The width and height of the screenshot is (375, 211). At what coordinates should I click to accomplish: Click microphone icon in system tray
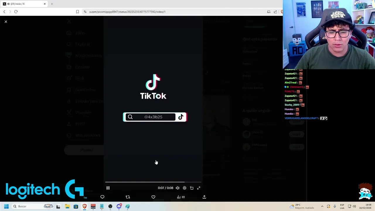(x=335, y=206)
